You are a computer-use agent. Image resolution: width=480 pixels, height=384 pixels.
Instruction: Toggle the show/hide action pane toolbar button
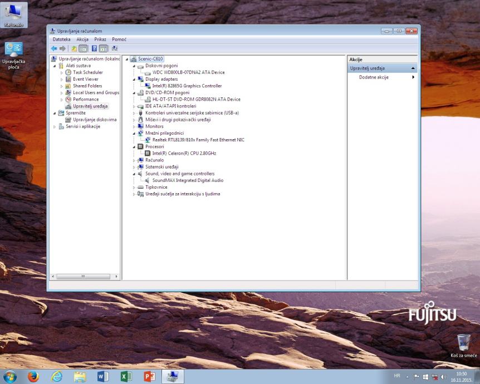104,48
